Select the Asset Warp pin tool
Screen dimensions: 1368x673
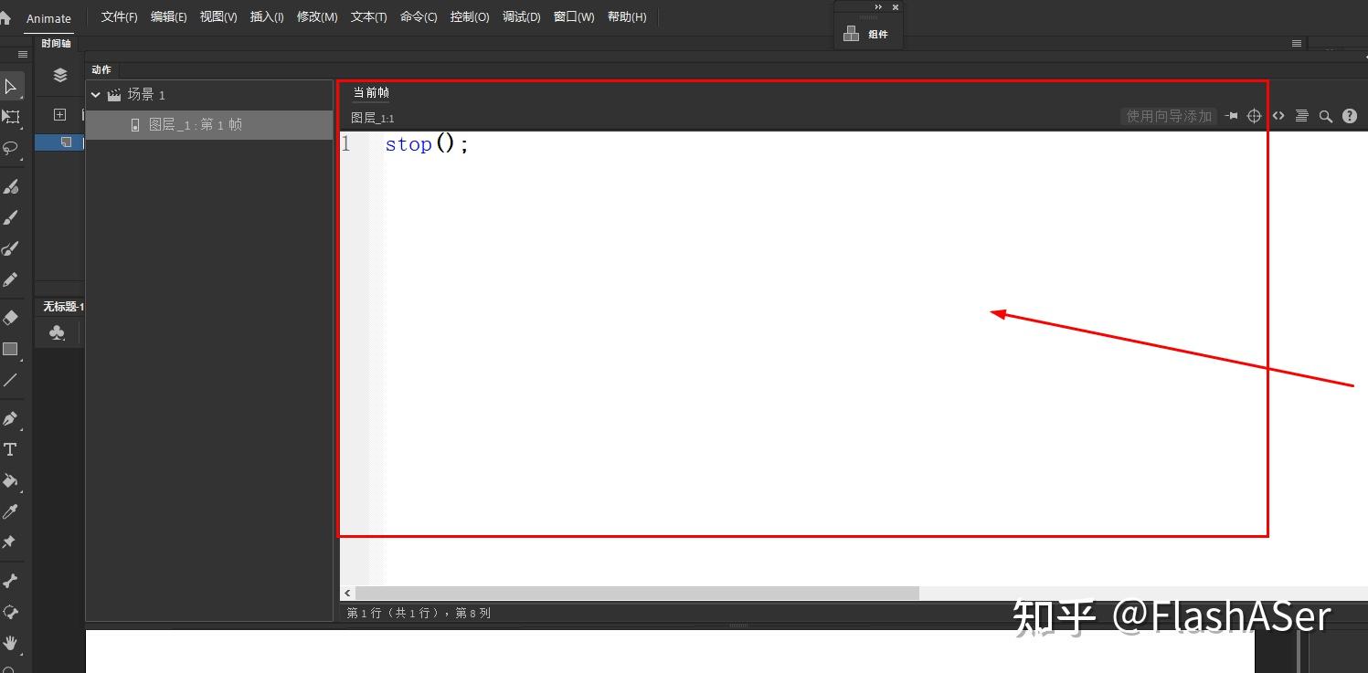pos(9,542)
